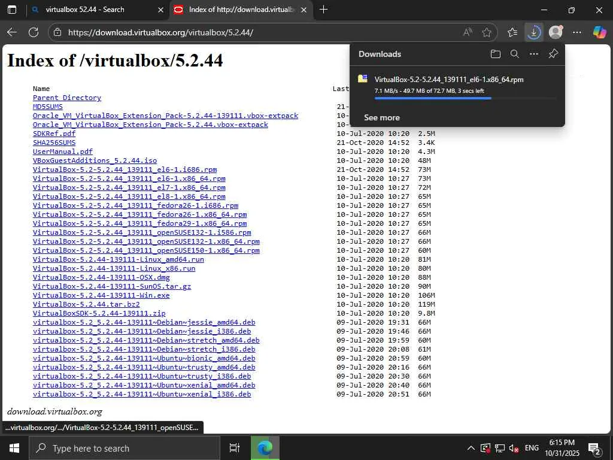Open more options in Downloads panel

pyautogui.click(x=533, y=54)
